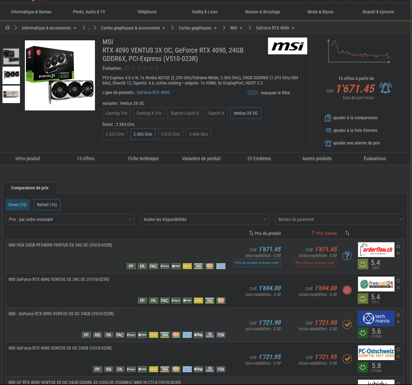Viewport: 412px width, 385px height.
Task: Open the PC-Ostschweiz shop logo
Action: pos(376,353)
